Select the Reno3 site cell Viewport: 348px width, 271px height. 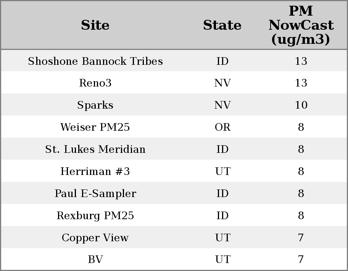pos(95,83)
